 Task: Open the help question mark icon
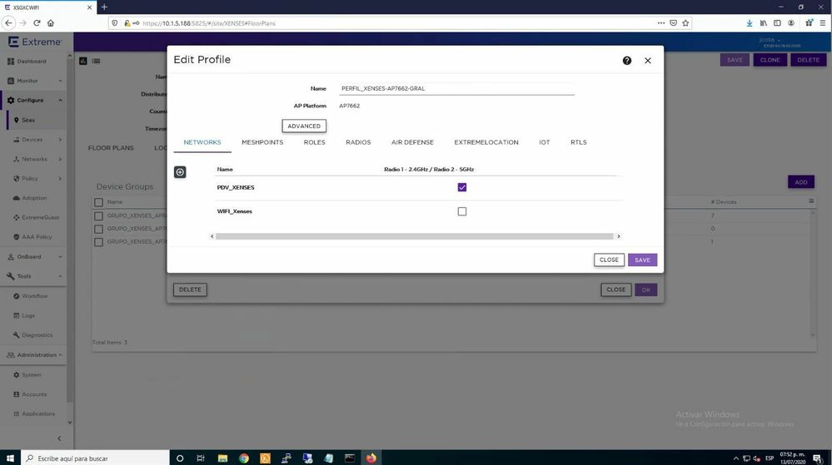626,61
